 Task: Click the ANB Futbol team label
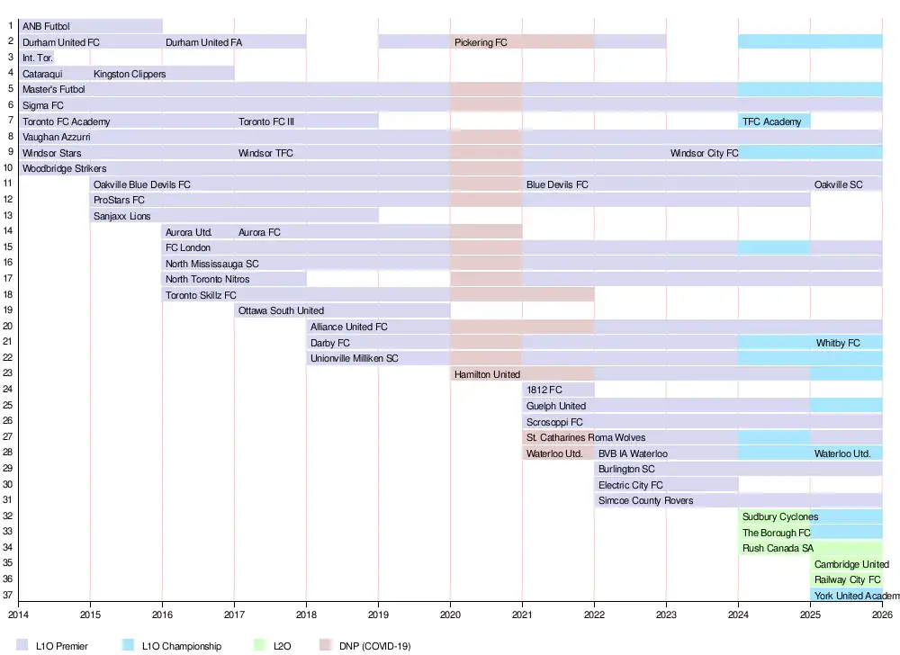[46, 27]
